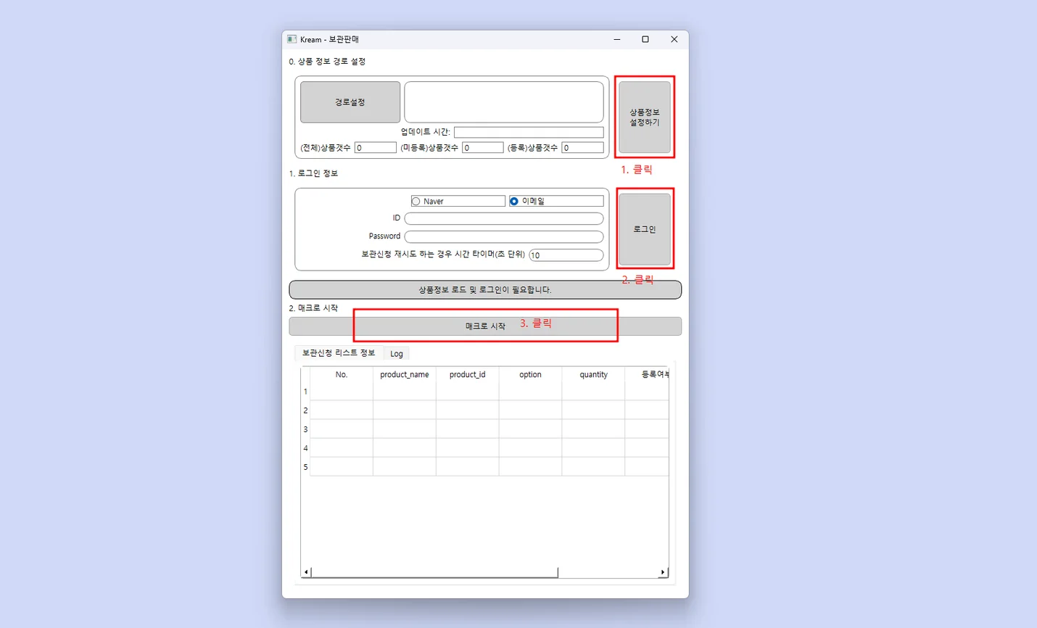Click the table's scroll left arrow
This screenshot has width=1037, height=628.
click(306, 572)
